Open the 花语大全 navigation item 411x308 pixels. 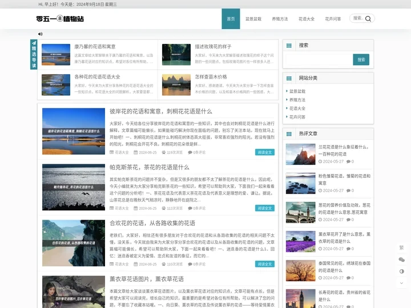pyautogui.click(x=307, y=19)
